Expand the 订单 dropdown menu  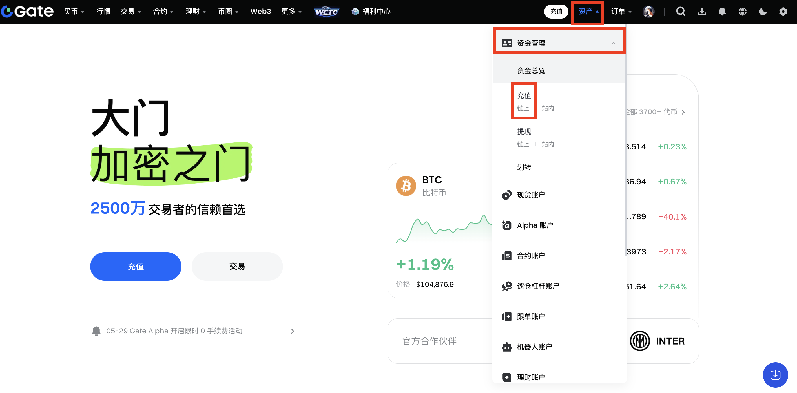[x=621, y=12]
